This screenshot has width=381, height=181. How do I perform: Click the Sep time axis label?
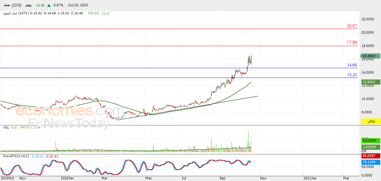[x=222, y=178]
